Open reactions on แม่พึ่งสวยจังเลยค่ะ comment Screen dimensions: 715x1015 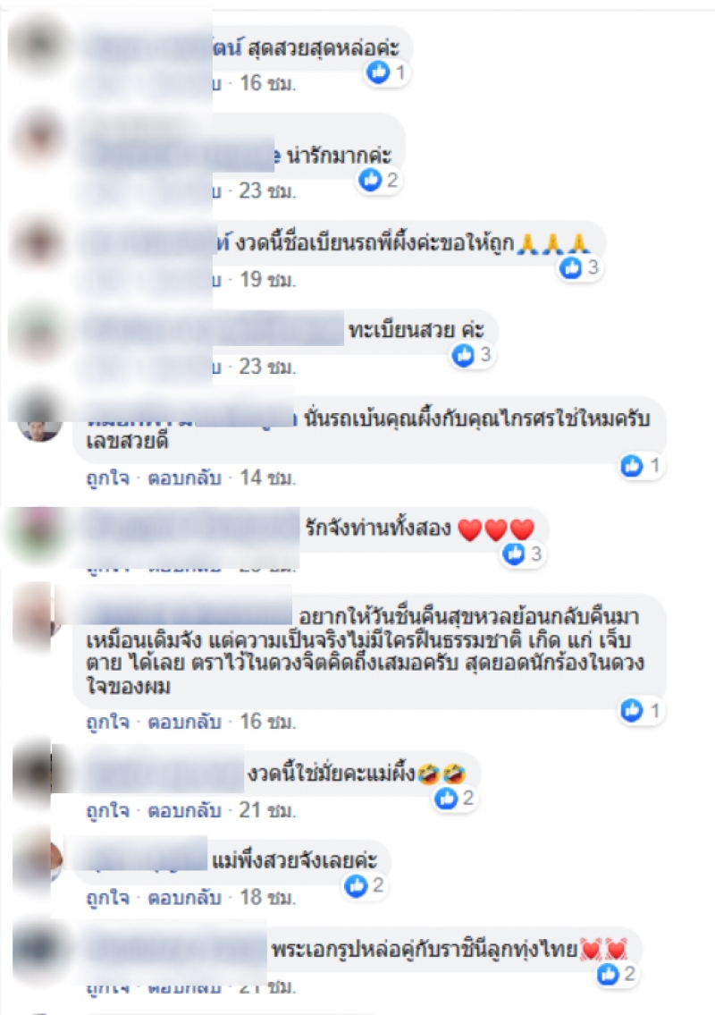coord(365,885)
